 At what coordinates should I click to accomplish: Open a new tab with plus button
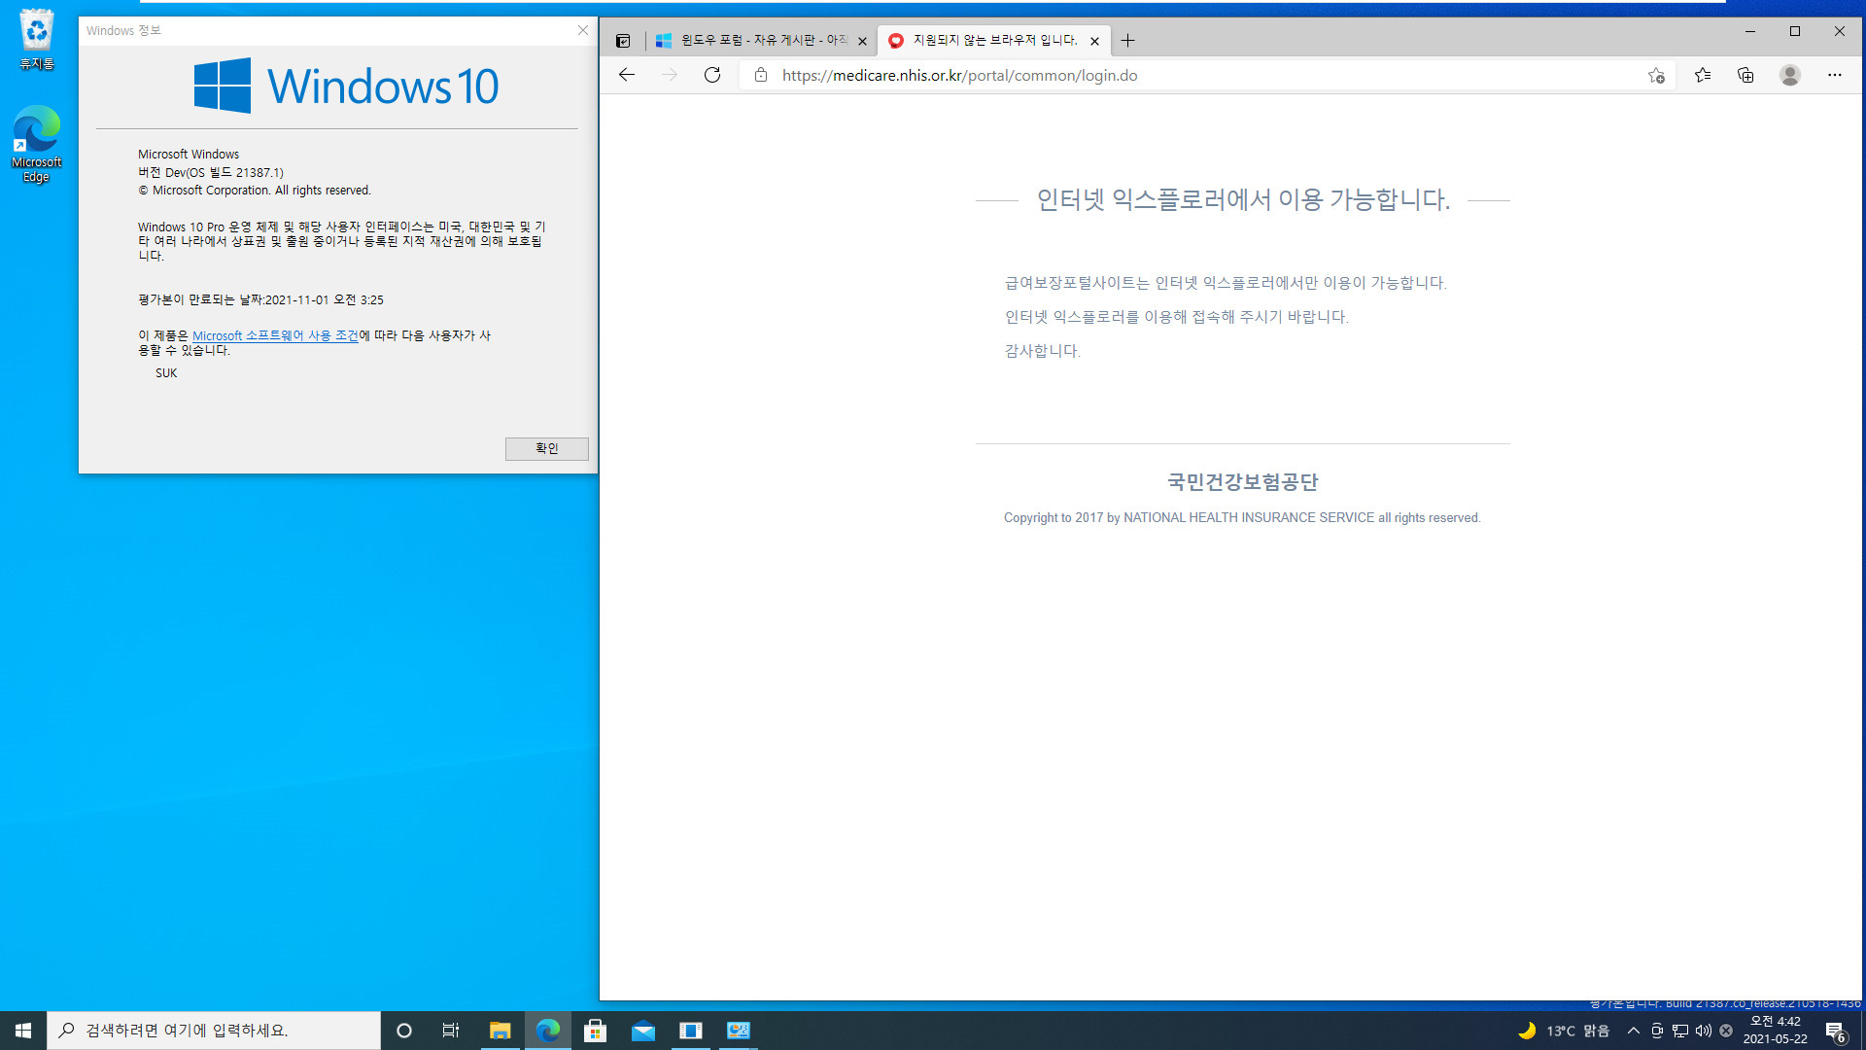pyautogui.click(x=1127, y=41)
